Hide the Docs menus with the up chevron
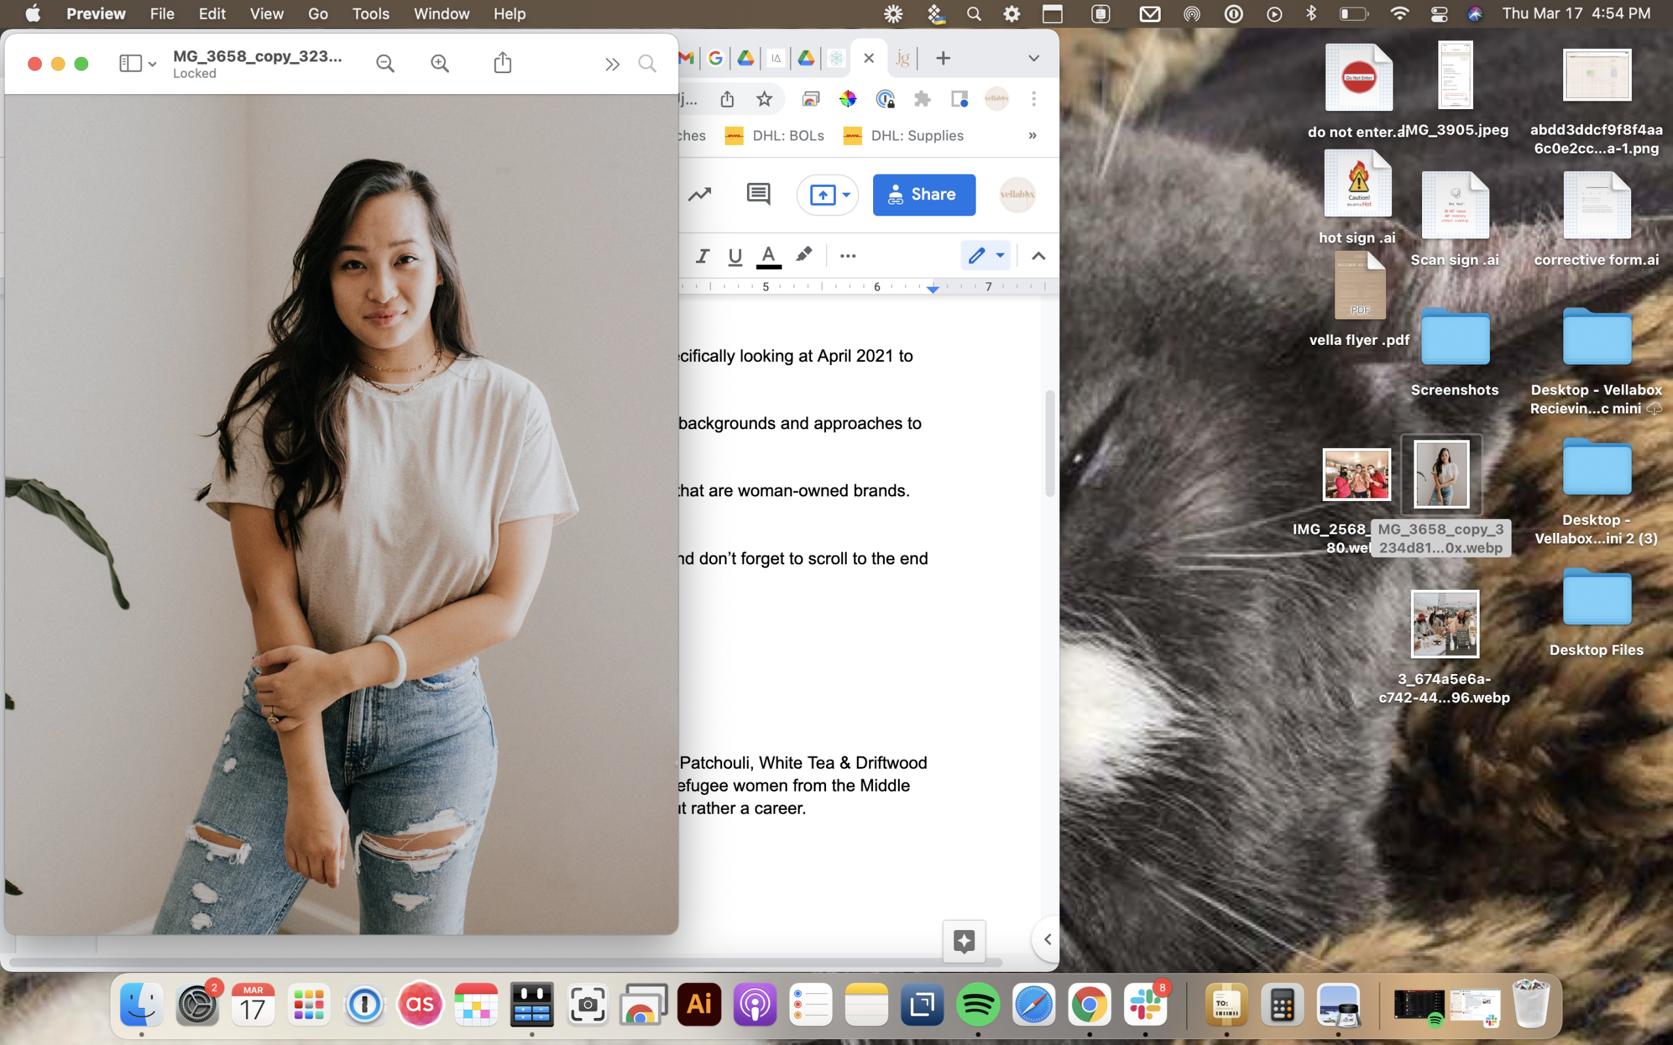Screen dimensions: 1673x1045 [1038, 256]
